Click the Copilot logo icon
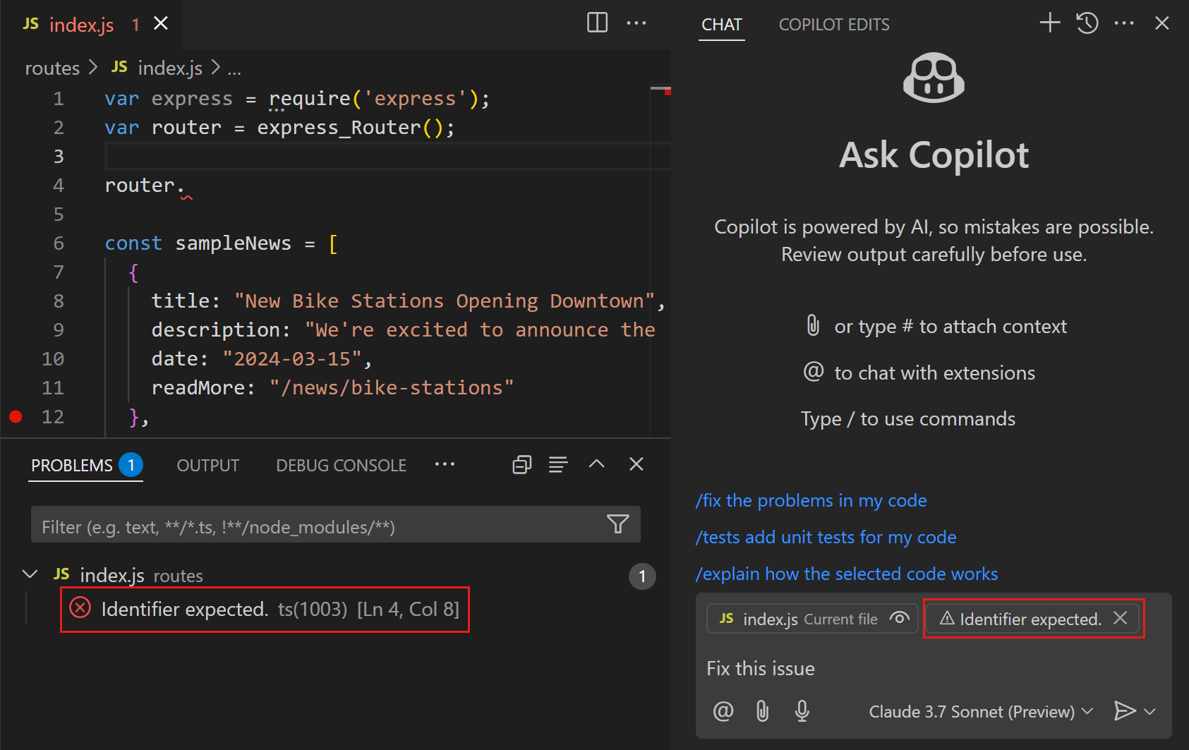This screenshot has height=750, width=1189. coord(934,78)
